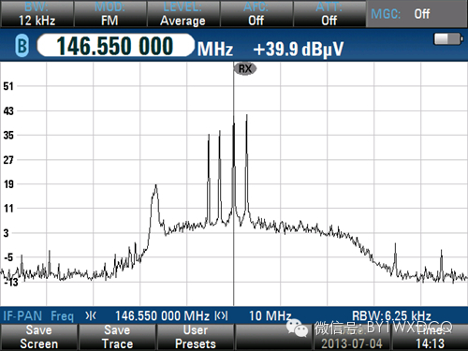This screenshot has height=351, width=468.
Task: Open the LEVEL Average detector selector
Action: tap(183, 14)
